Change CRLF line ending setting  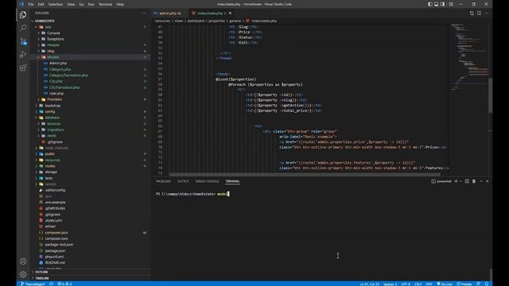(418, 284)
